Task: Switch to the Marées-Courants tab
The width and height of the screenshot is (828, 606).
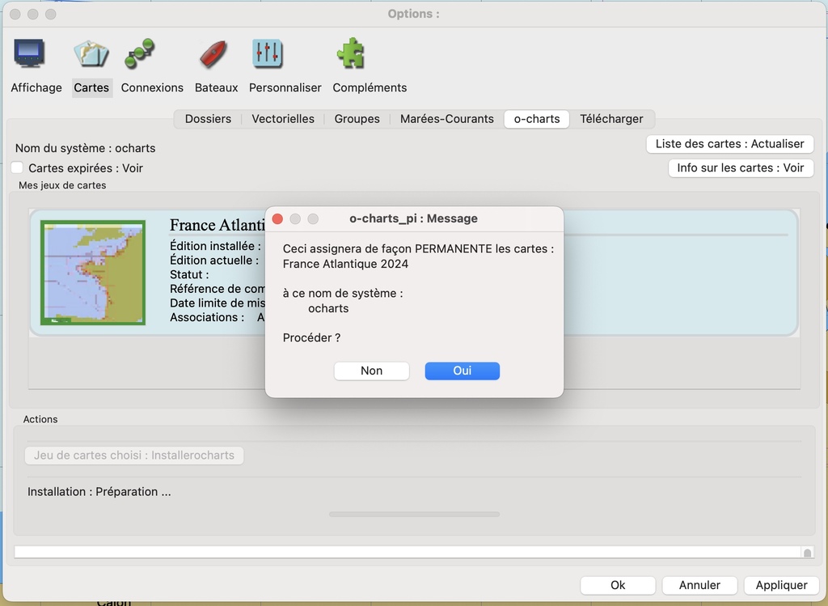Action: 446,119
